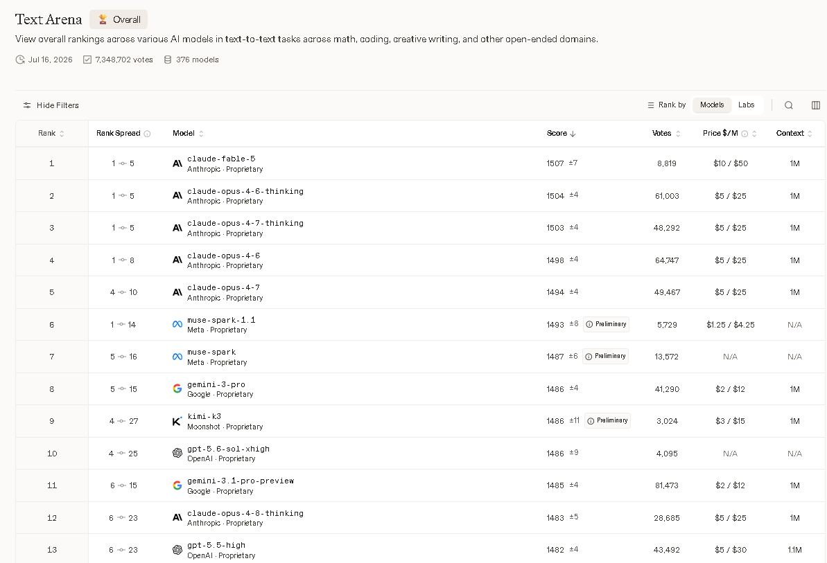827x563 pixels.
Task: Open the gpt-5.5-high model link
Action: (216, 545)
